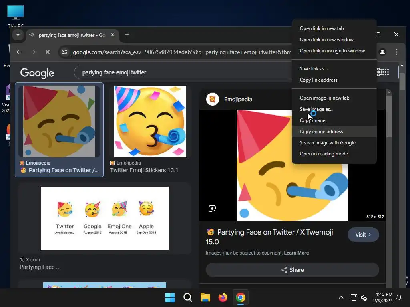Screen dimensions: 410x307
Task: Select the first Emojipedia partying face thumbnail
Action: pyautogui.click(x=59, y=122)
